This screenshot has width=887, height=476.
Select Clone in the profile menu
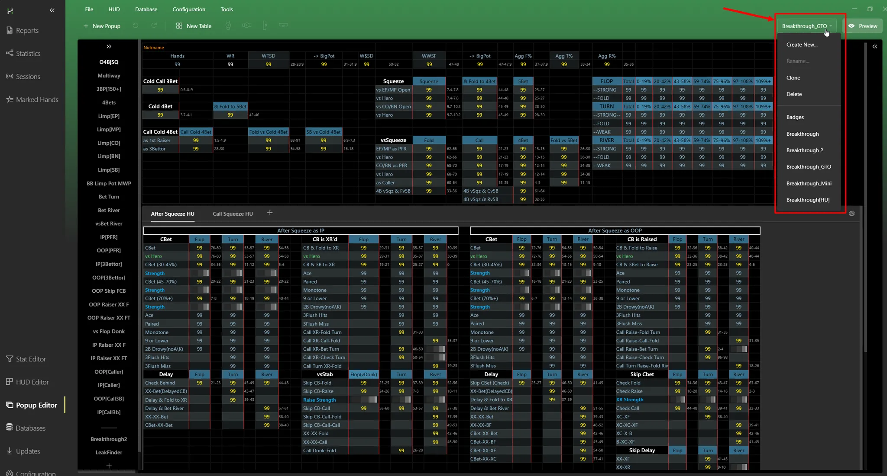click(793, 78)
